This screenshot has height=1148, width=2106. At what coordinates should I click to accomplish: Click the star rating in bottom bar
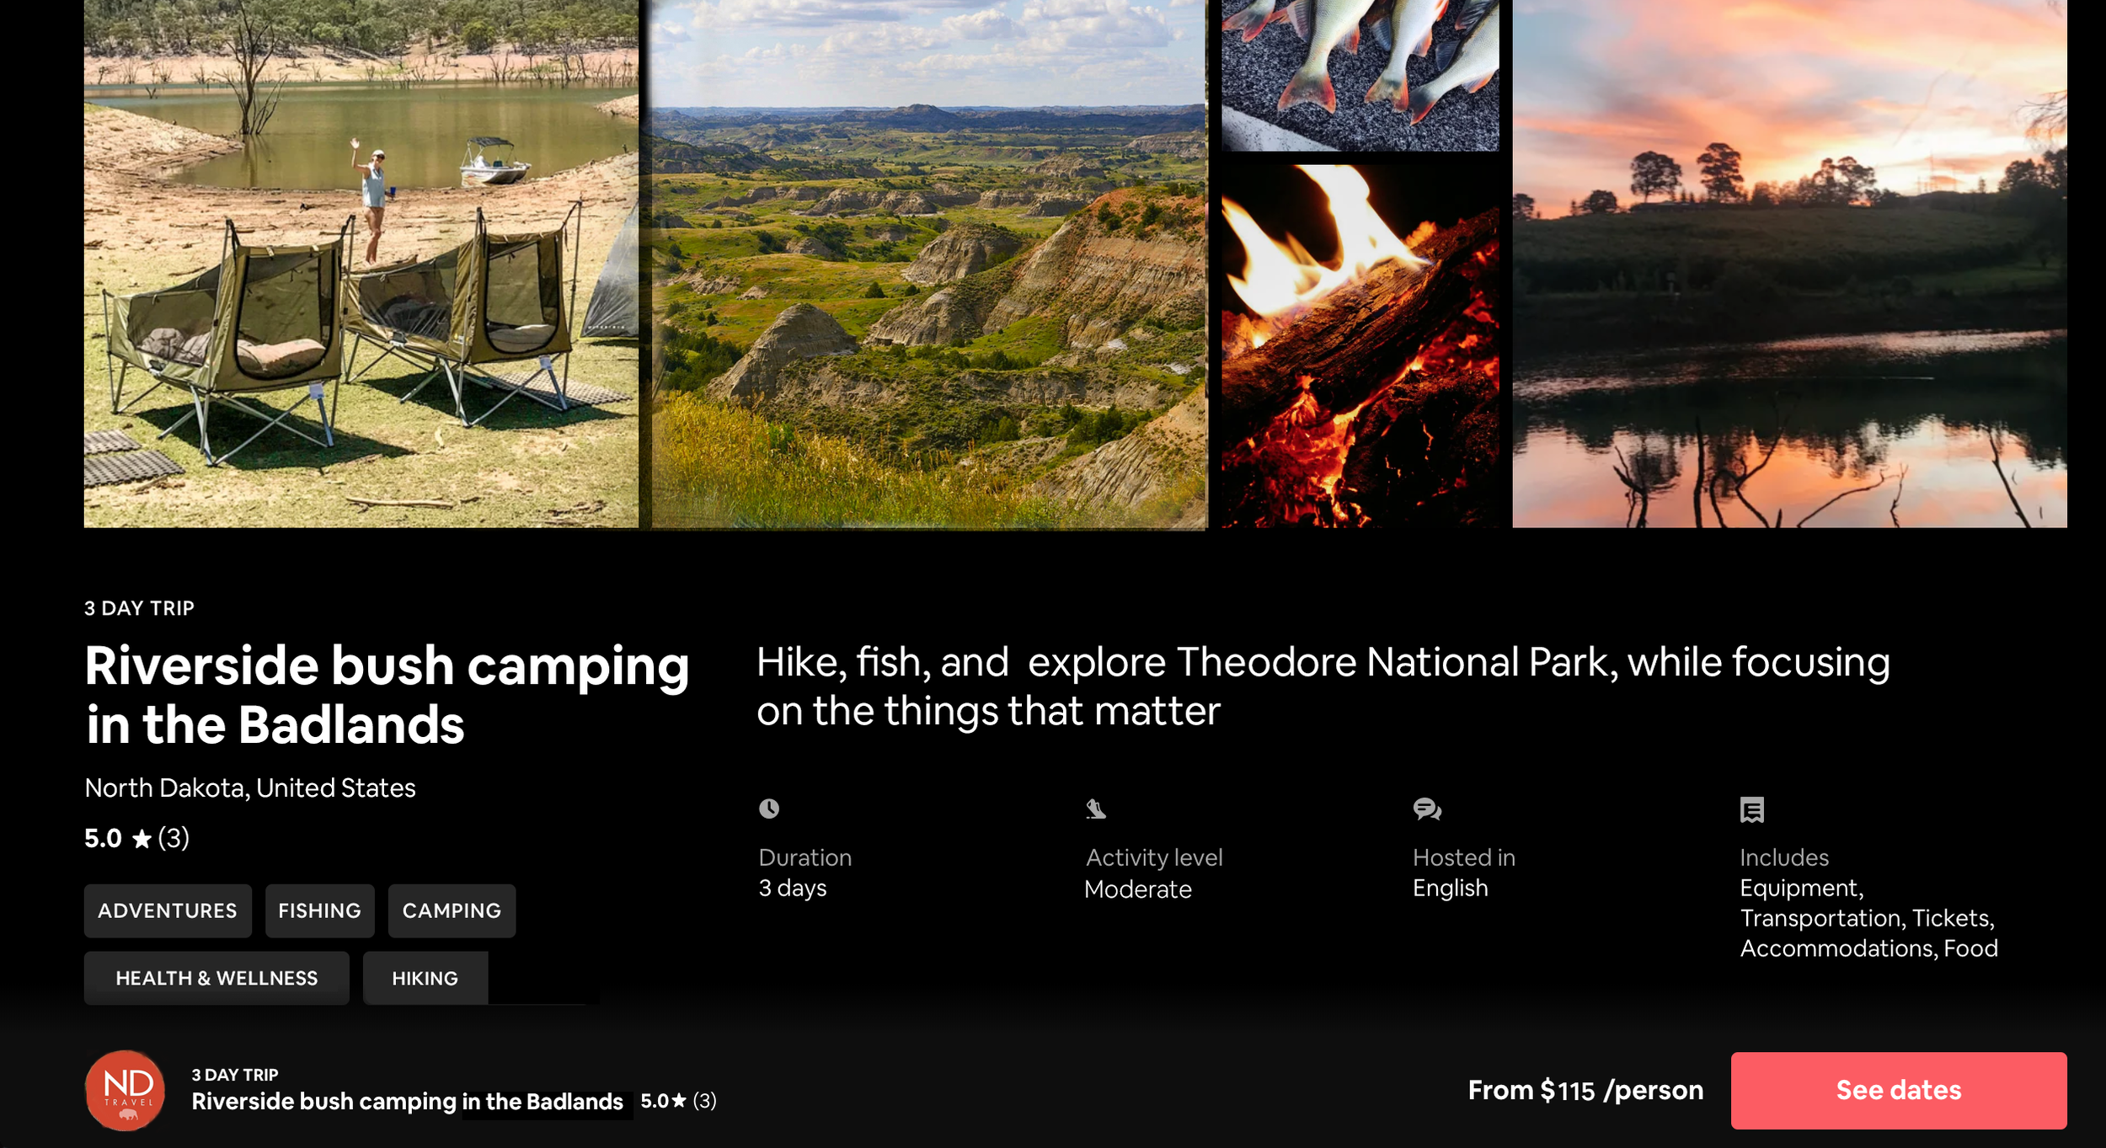pyautogui.click(x=679, y=1100)
